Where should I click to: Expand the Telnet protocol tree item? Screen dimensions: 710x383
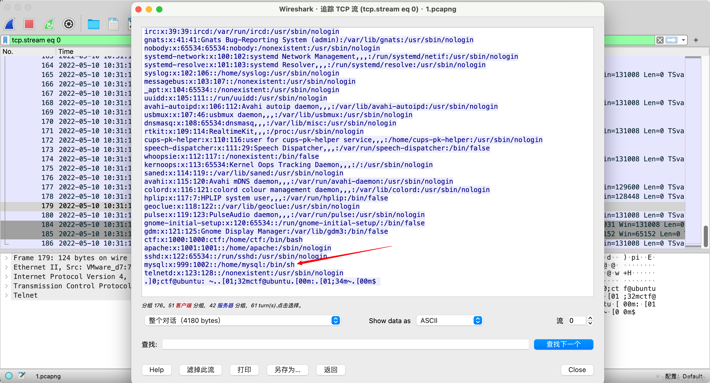[6, 295]
